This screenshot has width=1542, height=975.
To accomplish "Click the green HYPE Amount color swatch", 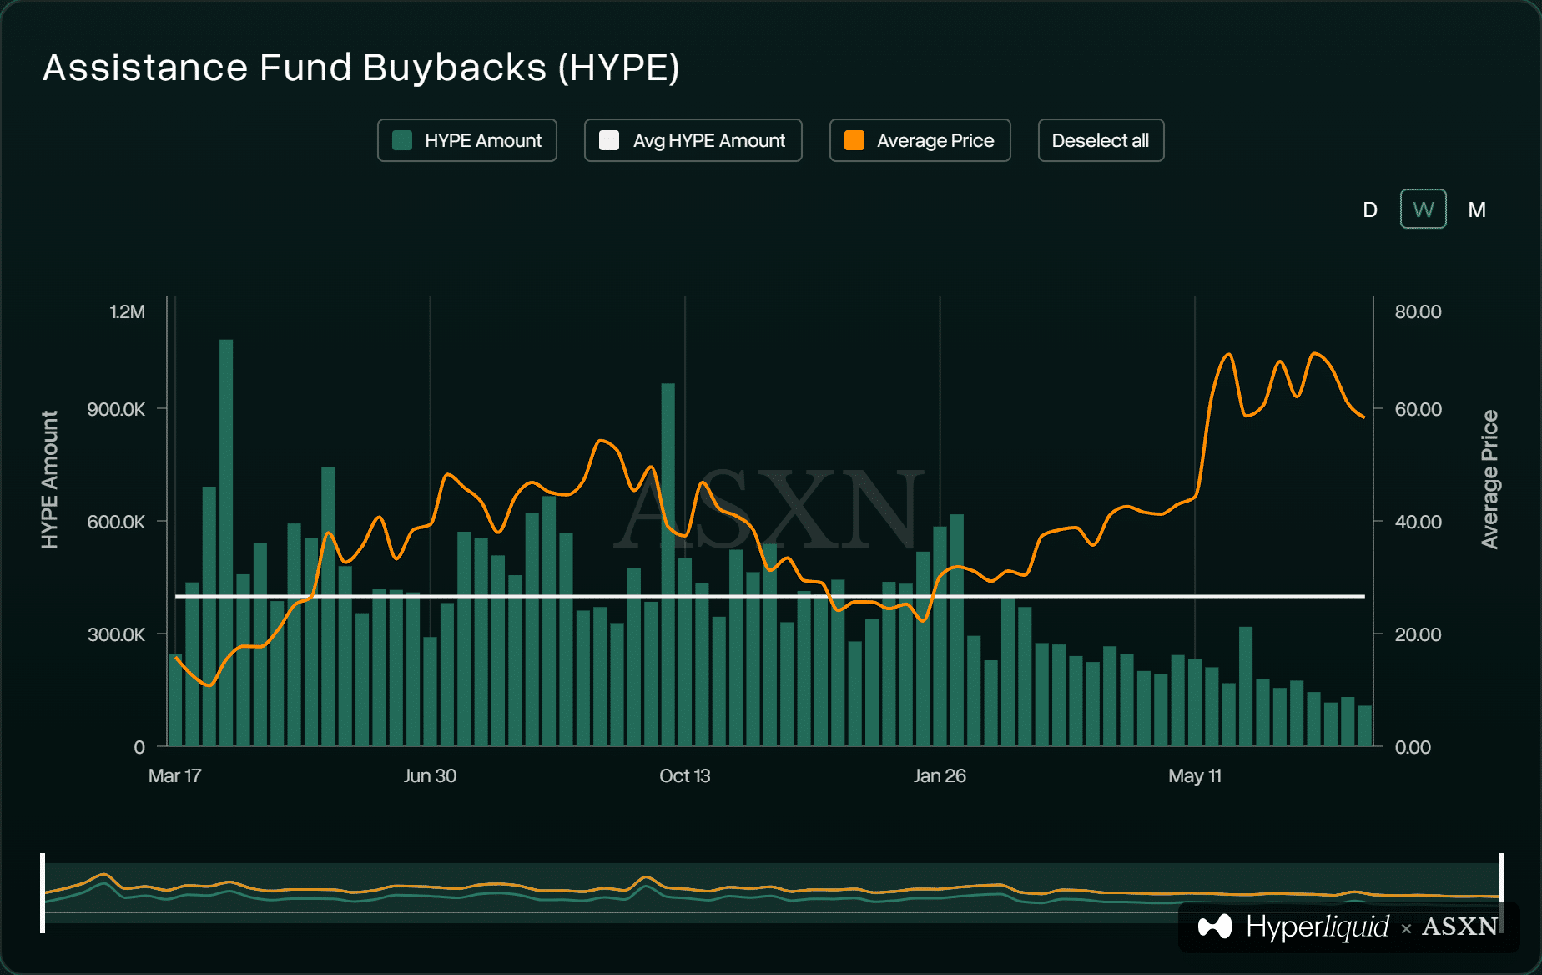I will click(x=402, y=140).
